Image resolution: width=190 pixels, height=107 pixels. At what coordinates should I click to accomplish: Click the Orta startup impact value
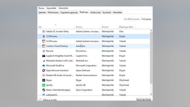[121, 32]
